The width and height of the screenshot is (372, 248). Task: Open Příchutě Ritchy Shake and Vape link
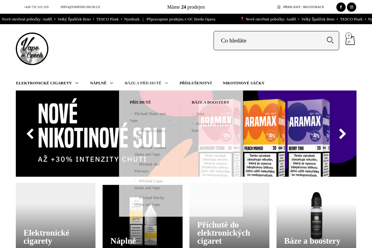149,201
